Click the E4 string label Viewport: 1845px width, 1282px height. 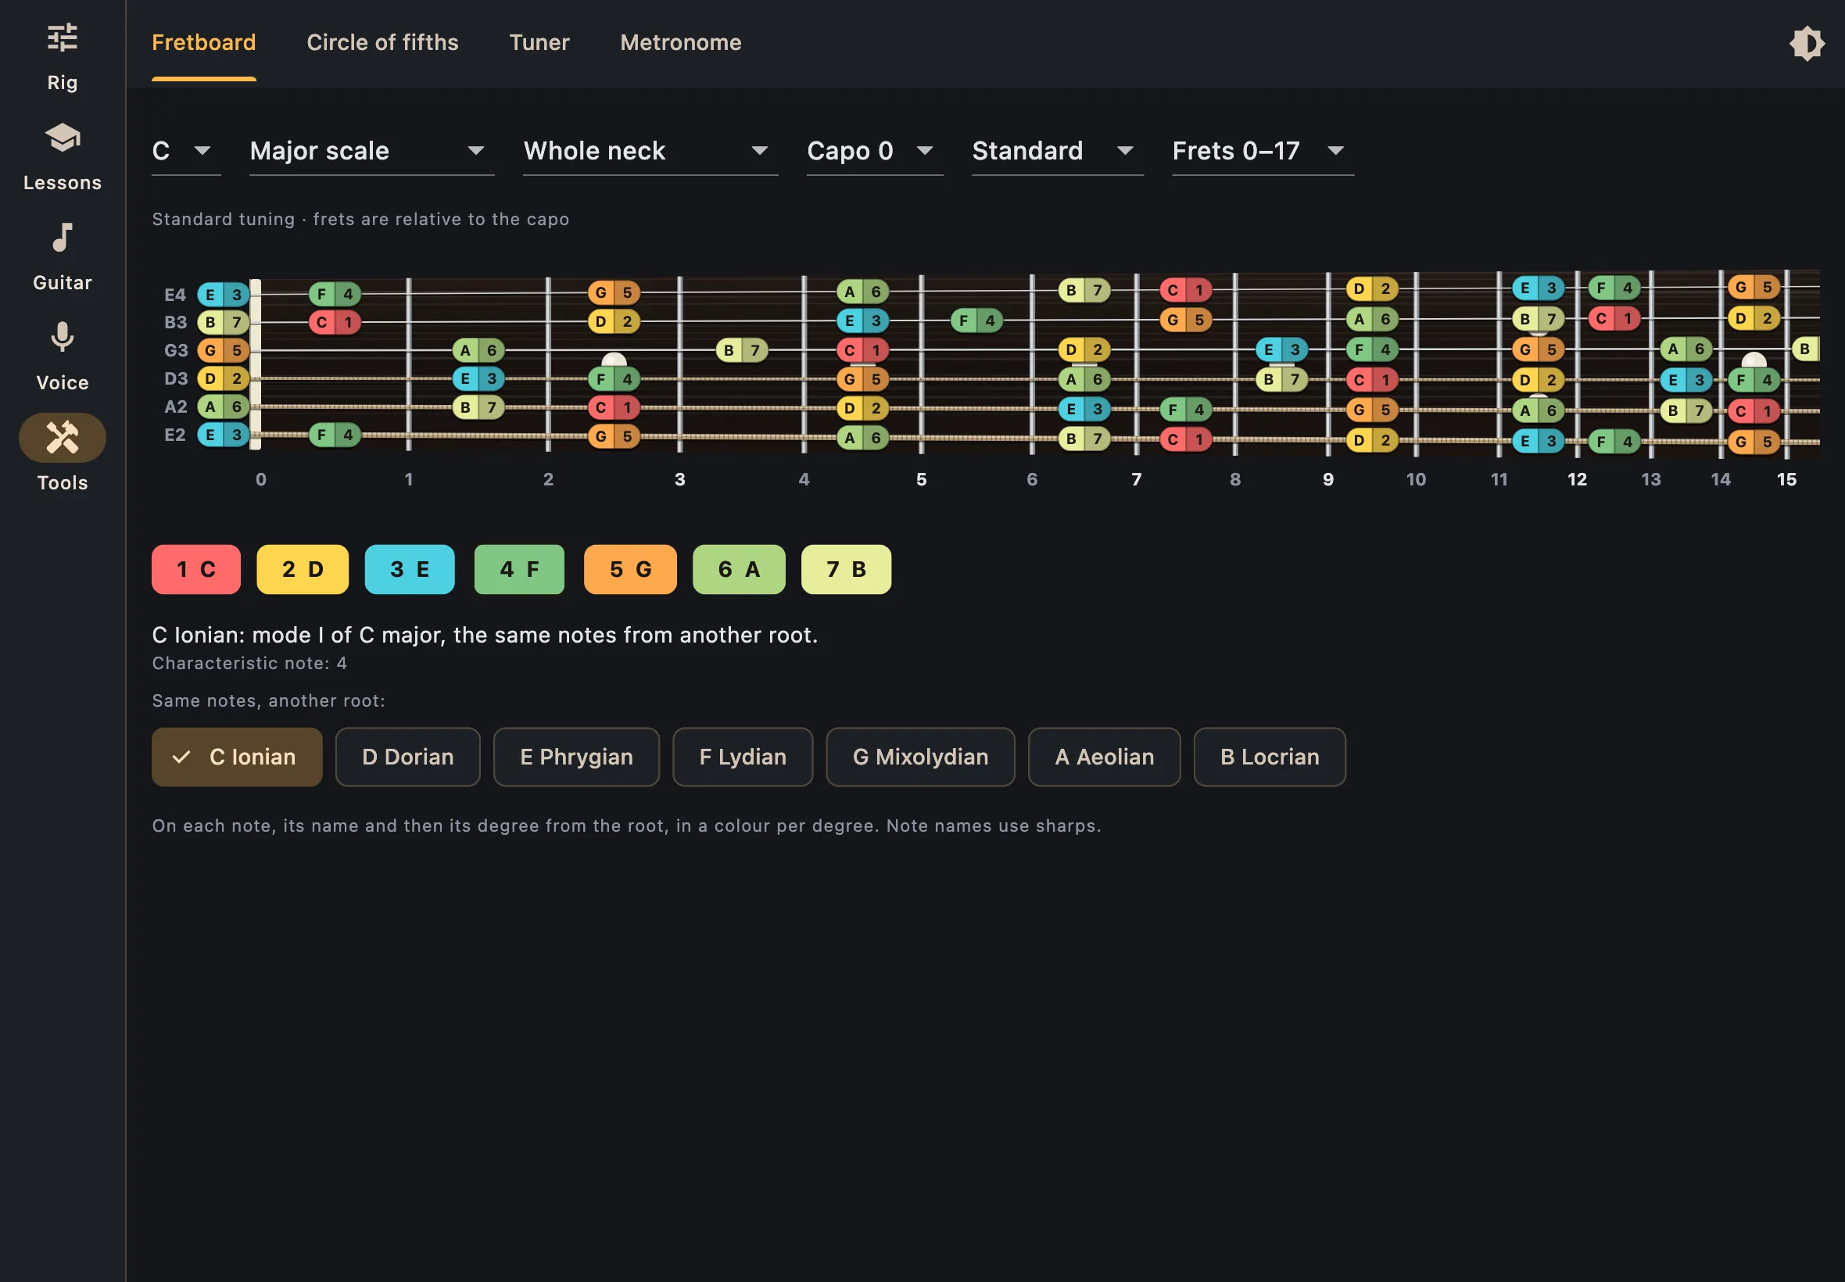tap(175, 295)
